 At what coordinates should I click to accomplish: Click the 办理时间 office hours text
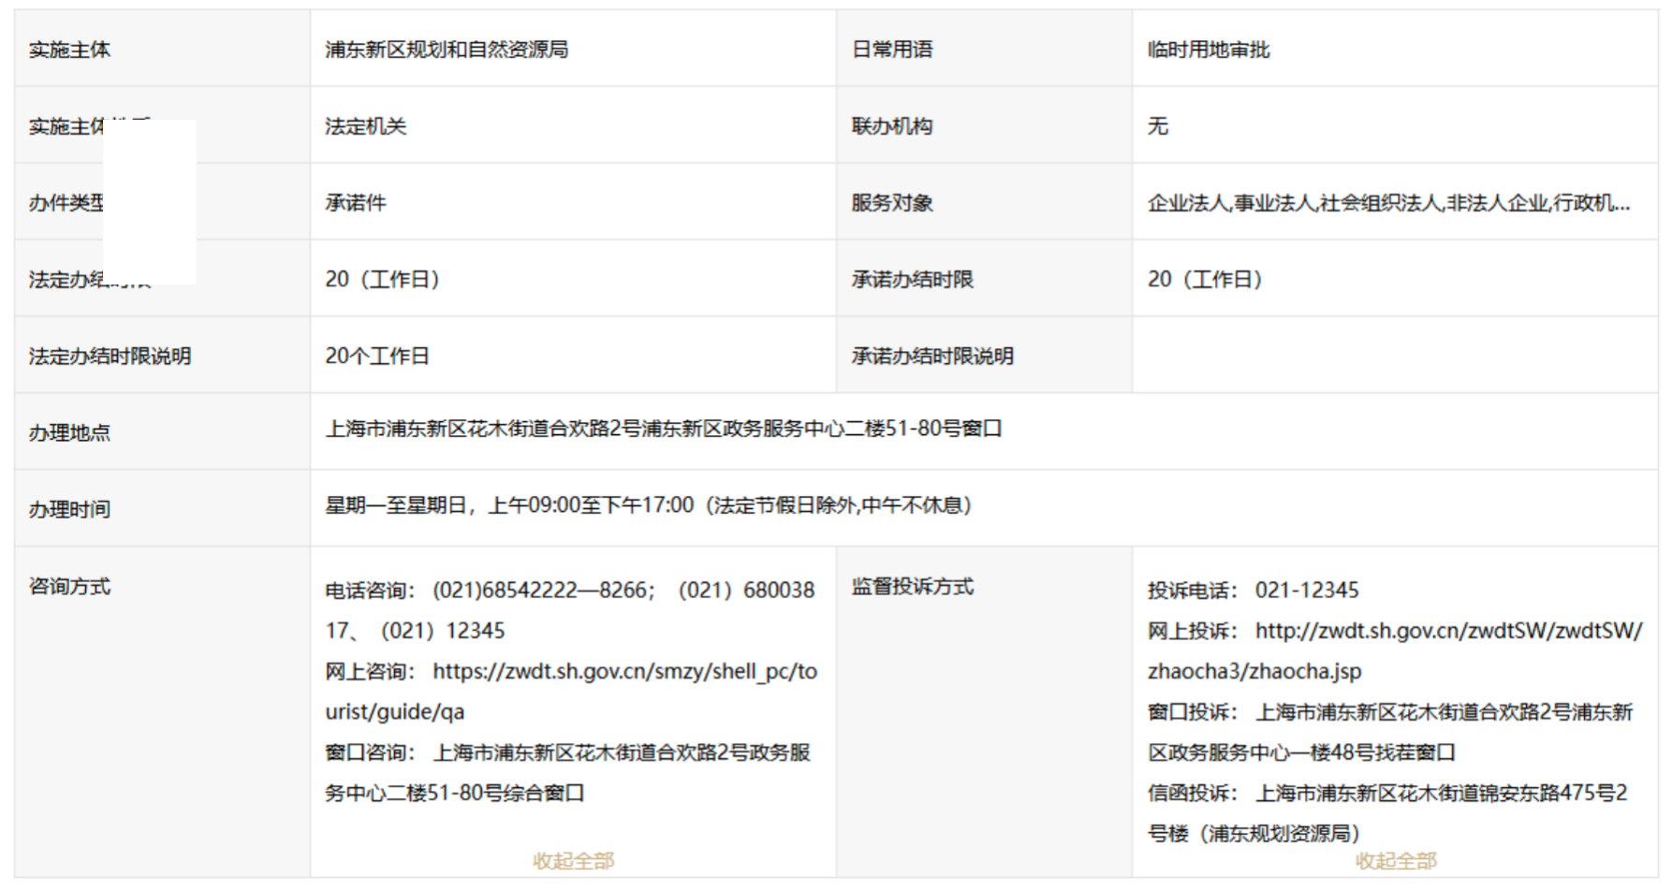point(648,505)
